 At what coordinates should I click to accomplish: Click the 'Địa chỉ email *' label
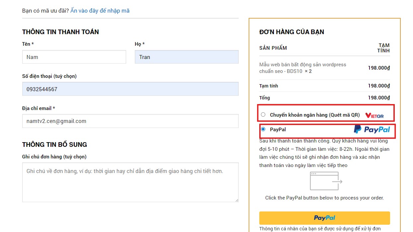click(x=39, y=108)
